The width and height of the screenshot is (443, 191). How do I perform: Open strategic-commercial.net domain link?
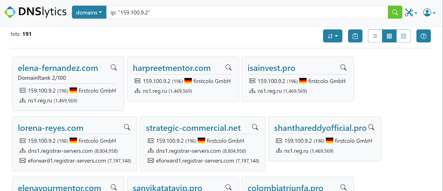tap(193, 128)
